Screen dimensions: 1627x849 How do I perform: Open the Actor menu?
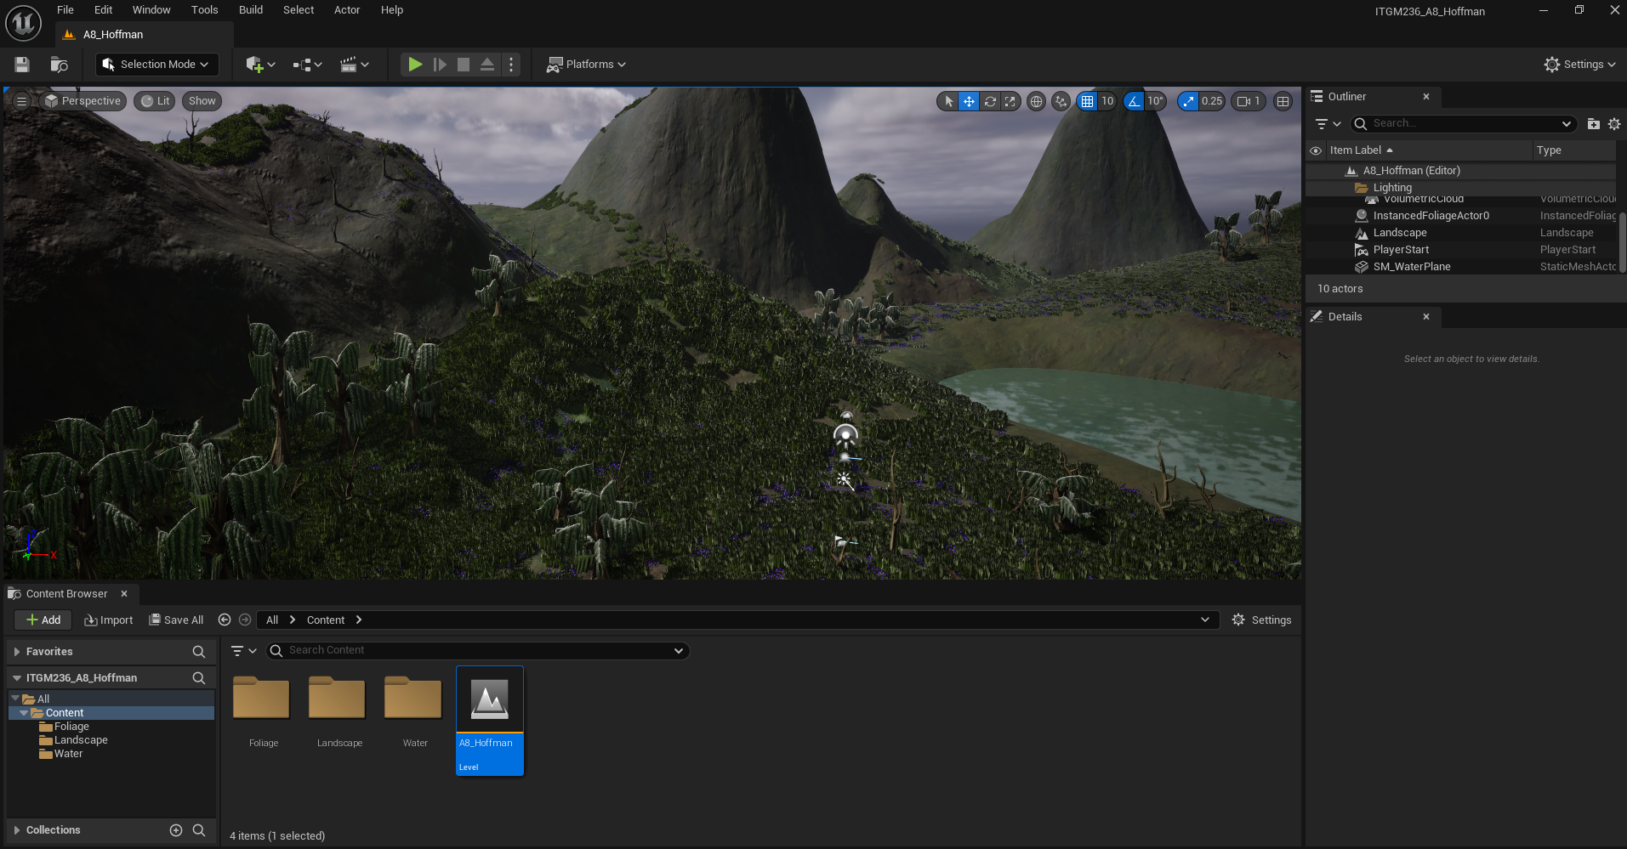tap(347, 10)
